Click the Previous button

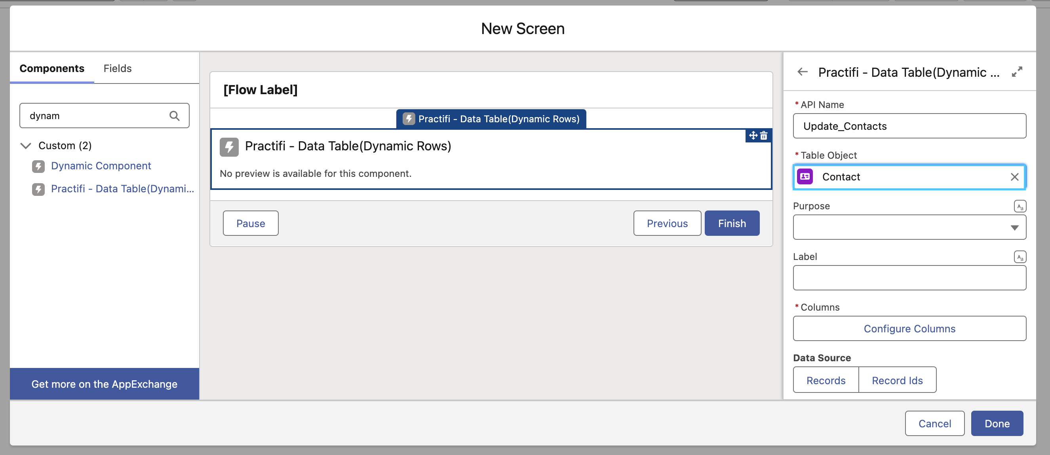pyautogui.click(x=667, y=223)
